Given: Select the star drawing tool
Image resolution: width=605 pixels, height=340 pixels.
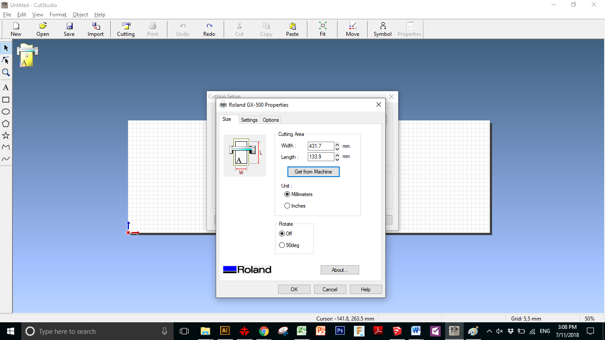Looking at the screenshot, I should click(6, 135).
